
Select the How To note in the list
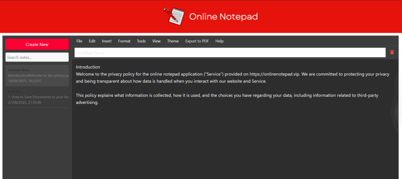37,97
